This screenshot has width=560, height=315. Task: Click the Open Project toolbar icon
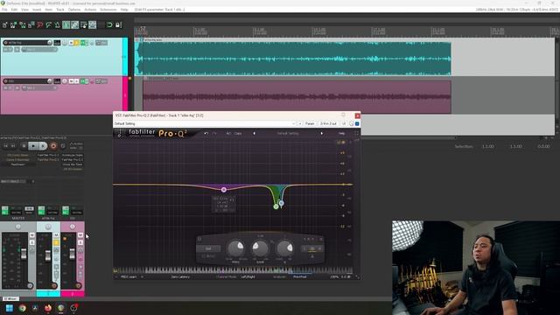tap(14, 25)
